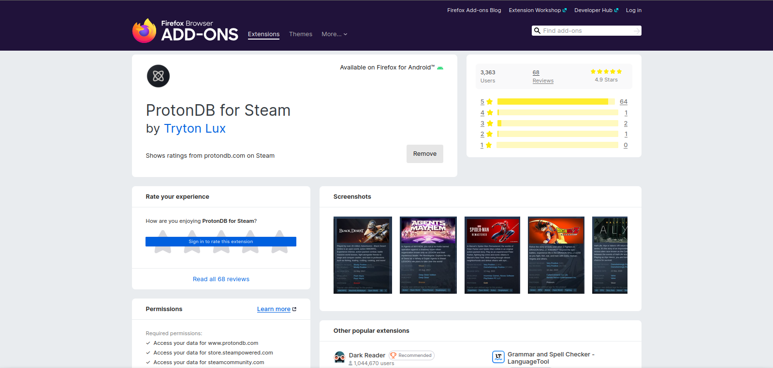Open Firefox Add-ons Blog
Image resolution: width=773 pixels, height=368 pixels.
pyautogui.click(x=474, y=10)
